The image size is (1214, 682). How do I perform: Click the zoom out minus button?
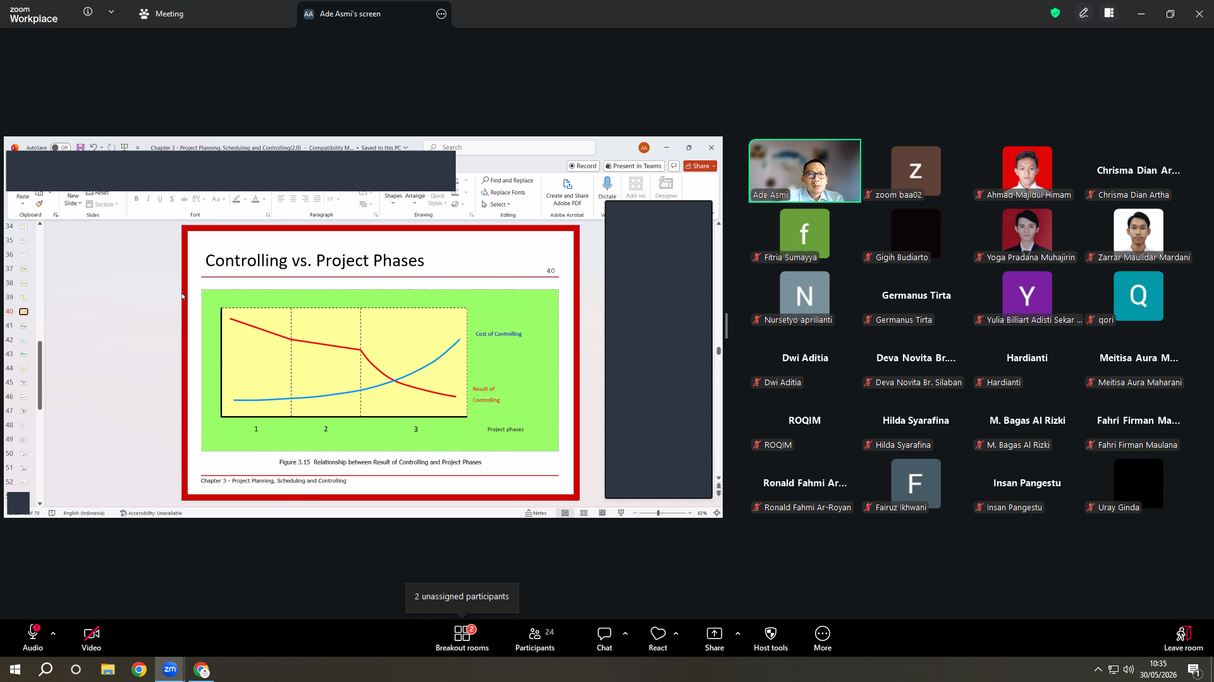[635, 513]
